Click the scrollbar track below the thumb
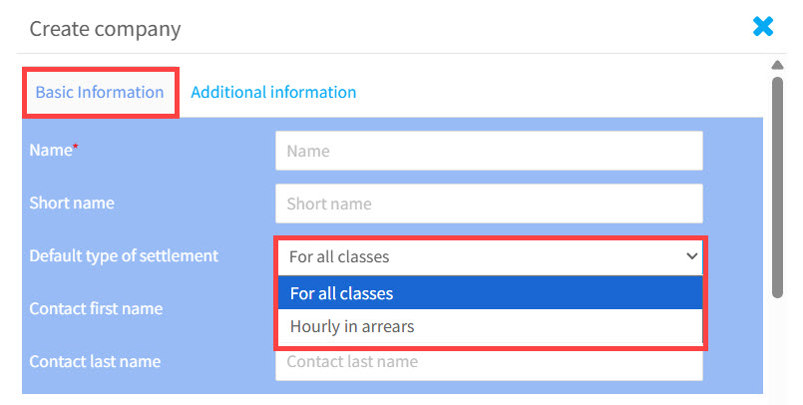This screenshot has height=405, width=803. 777,349
